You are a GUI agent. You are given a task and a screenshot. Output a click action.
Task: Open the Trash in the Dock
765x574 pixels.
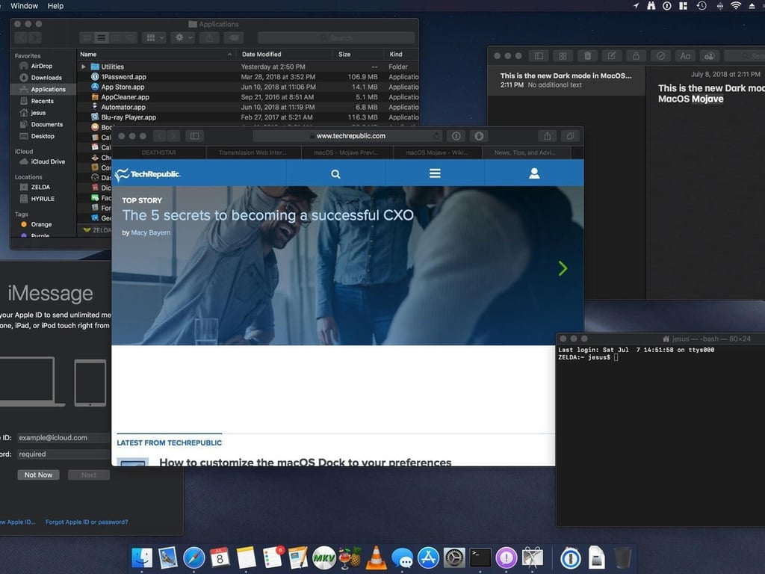click(x=622, y=558)
